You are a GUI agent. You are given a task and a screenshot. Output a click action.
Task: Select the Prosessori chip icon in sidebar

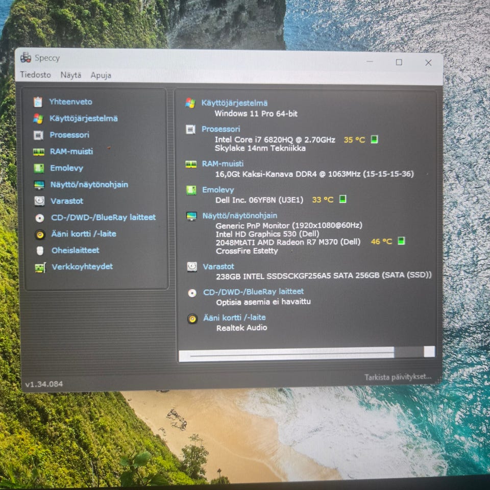(x=38, y=135)
